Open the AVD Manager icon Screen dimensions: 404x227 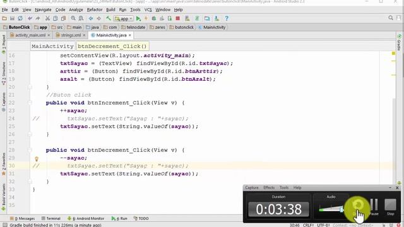click(187, 18)
